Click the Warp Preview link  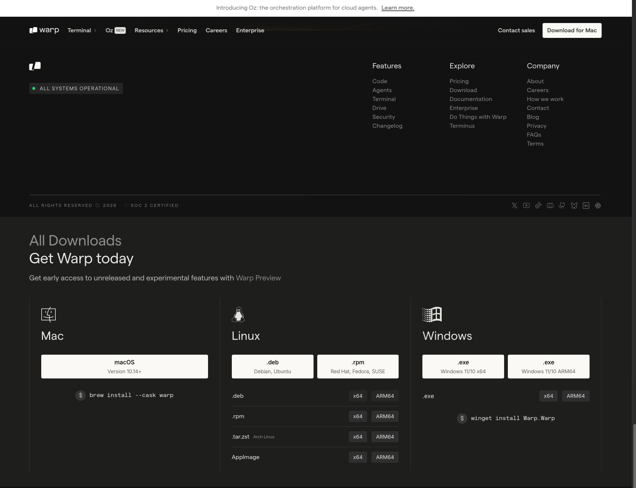point(258,278)
